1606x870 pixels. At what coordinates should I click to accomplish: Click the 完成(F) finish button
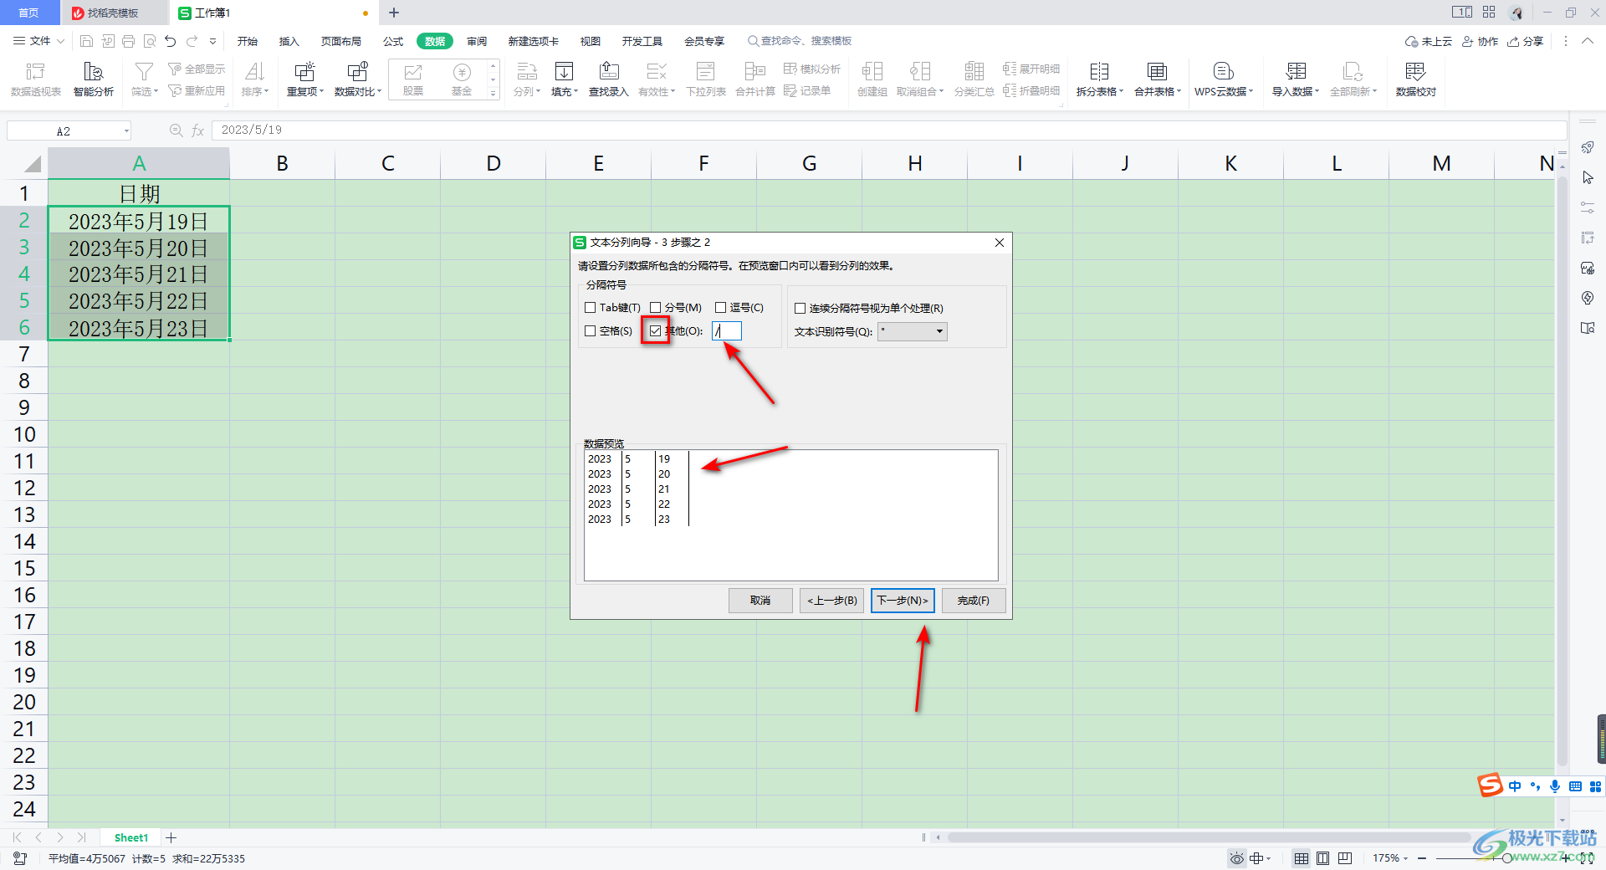[x=974, y=601]
